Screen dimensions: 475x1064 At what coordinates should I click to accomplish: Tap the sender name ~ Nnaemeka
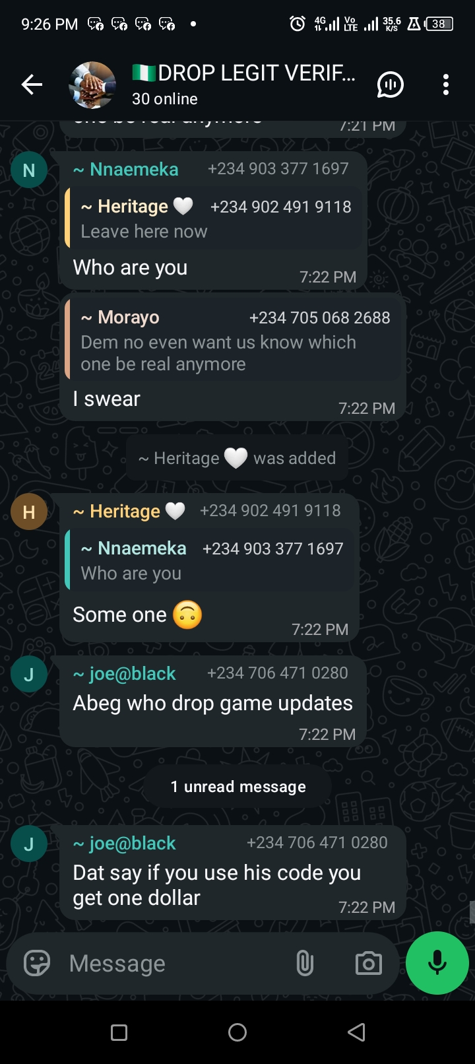[125, 169]
